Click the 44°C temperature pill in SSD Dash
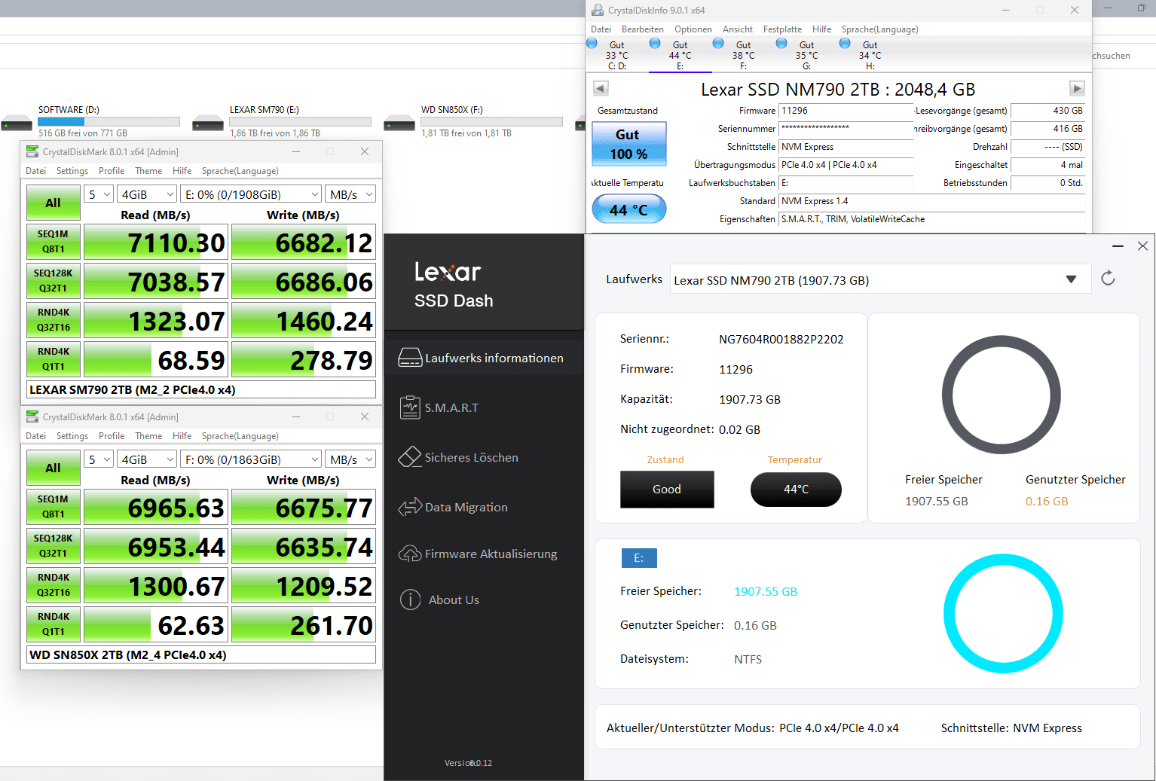 tap(796, 490)
